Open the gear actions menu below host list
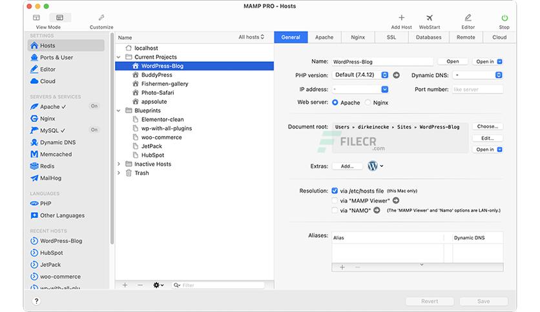540x312 pixels. point(158,285)
